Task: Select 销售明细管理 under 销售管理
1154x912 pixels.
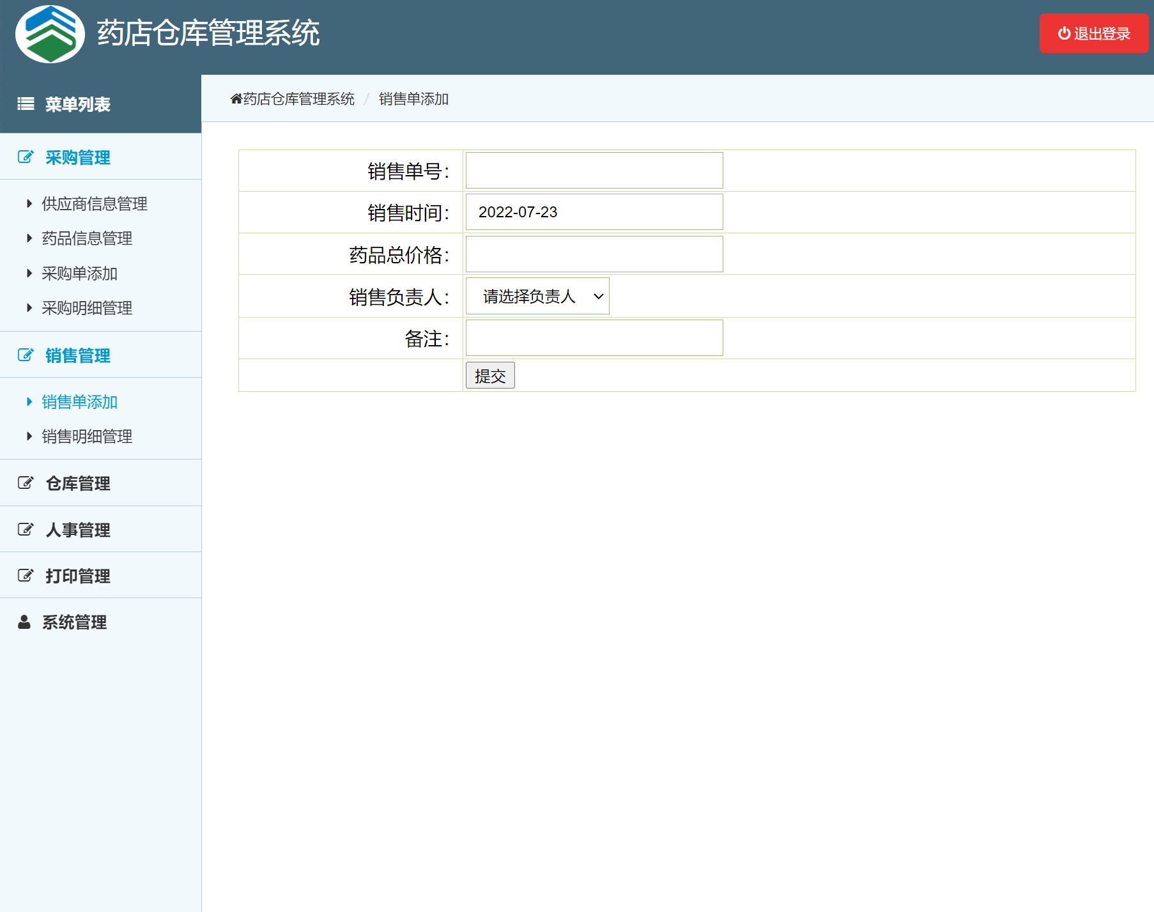Action: pos(86,437)
